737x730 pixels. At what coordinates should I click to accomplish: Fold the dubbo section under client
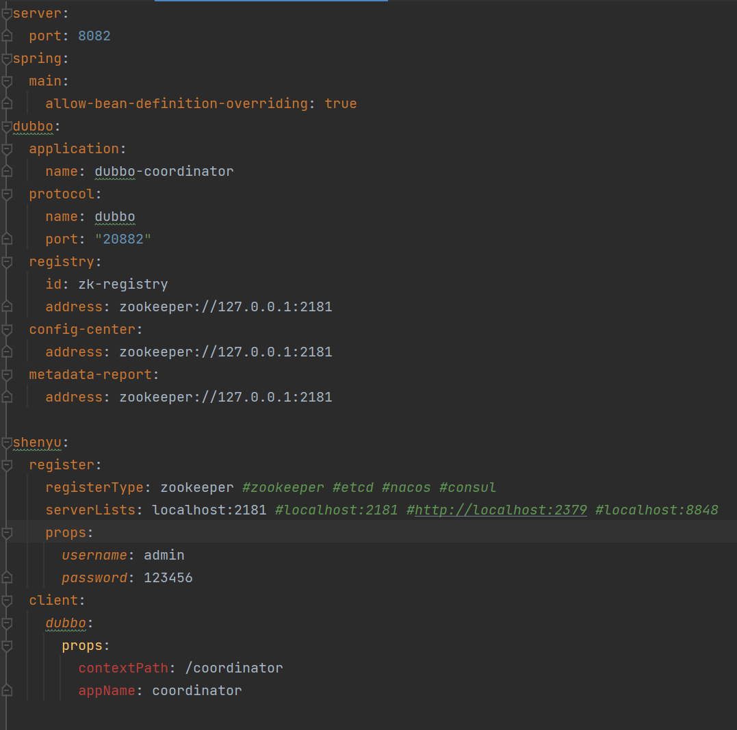click(7, 623)
